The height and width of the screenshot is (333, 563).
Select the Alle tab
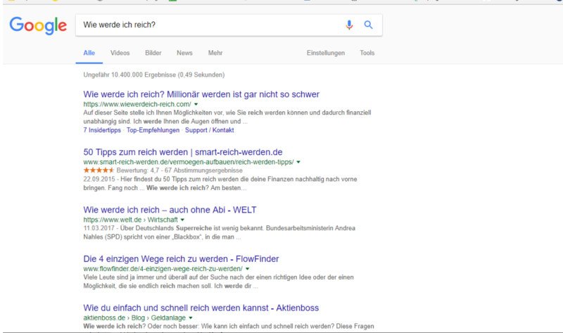click(89, 53)
